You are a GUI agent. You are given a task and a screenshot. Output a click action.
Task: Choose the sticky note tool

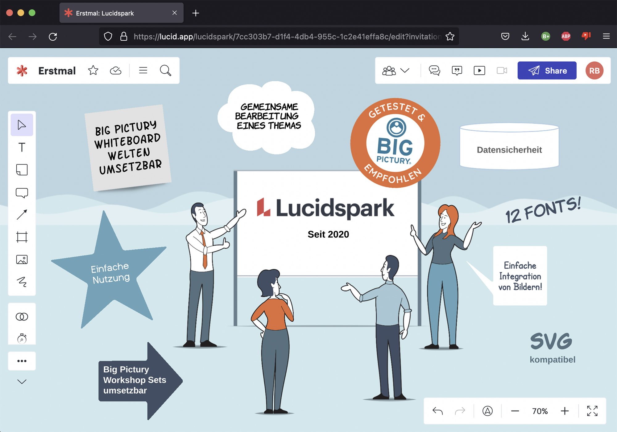coord(22,170)
